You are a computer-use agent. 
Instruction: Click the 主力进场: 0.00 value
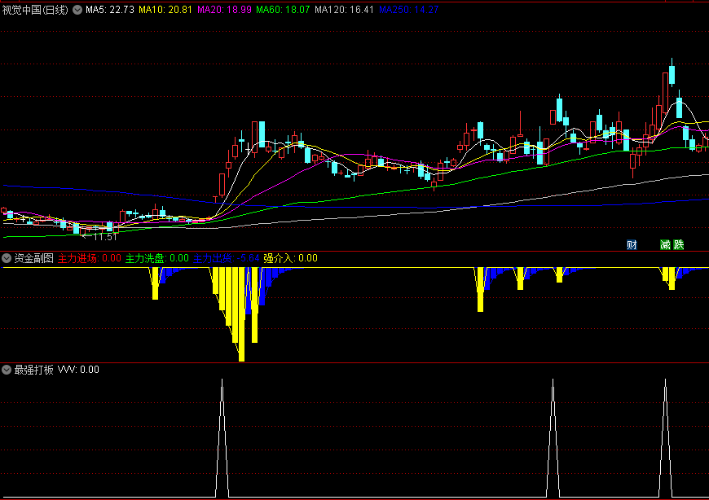click(x=90, y=258)
